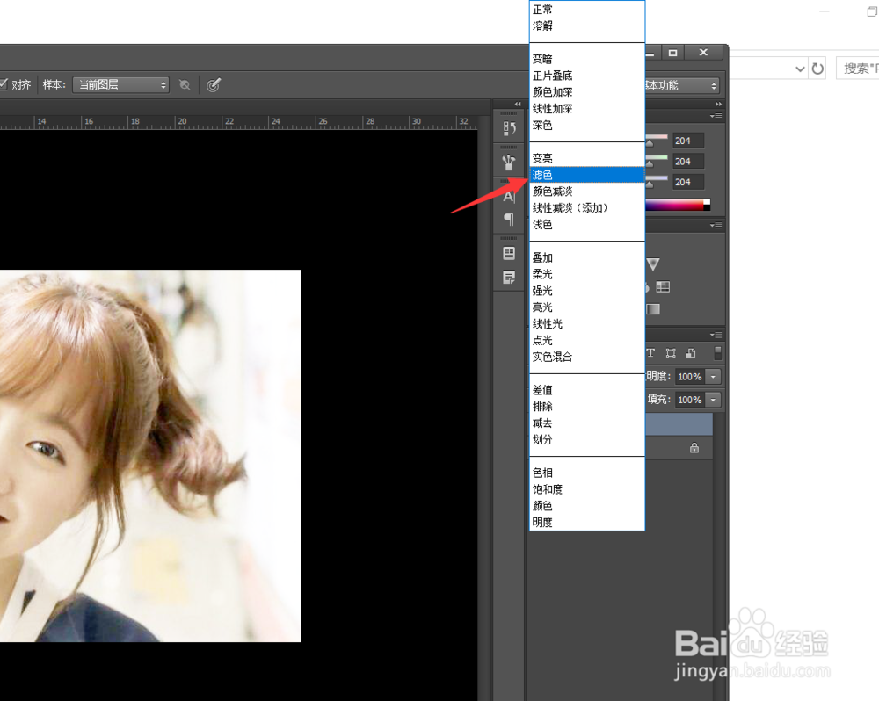
Task: Select the 正常 blend mode
Action: (x=587, y=10)
